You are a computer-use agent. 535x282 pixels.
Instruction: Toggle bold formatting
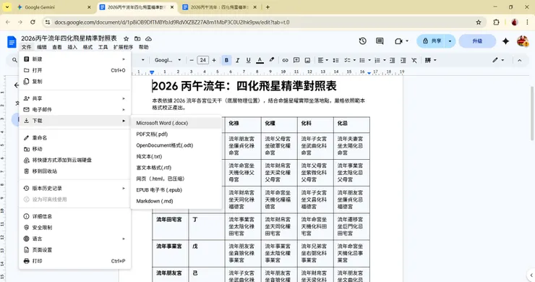point(226,60)
